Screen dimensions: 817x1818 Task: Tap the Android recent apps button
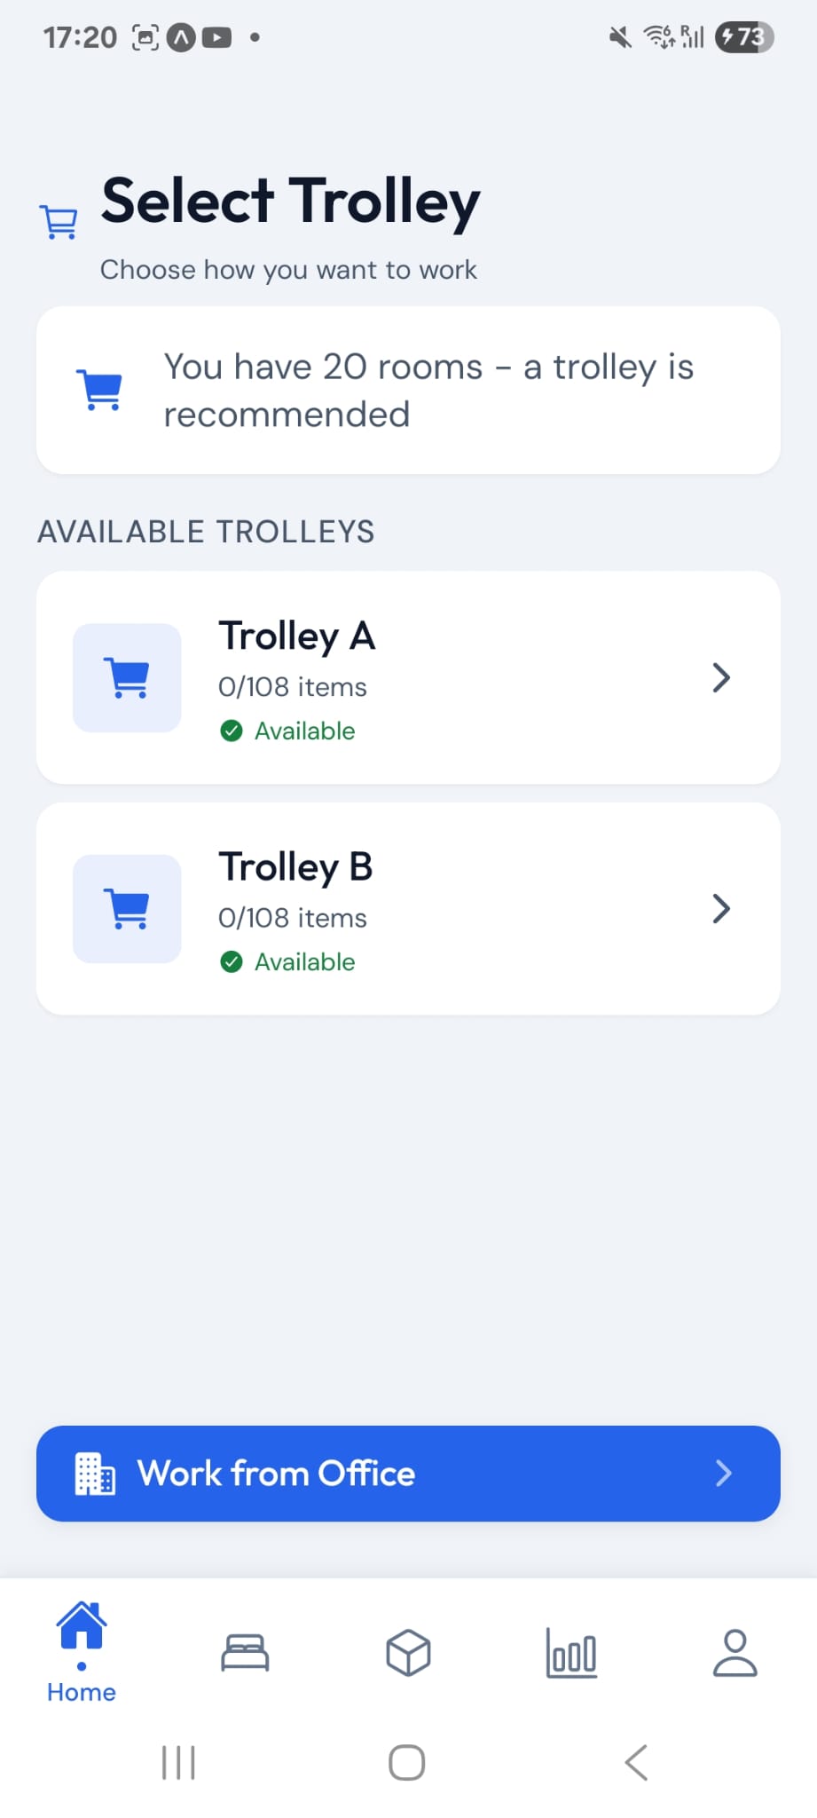[178, 1763]
